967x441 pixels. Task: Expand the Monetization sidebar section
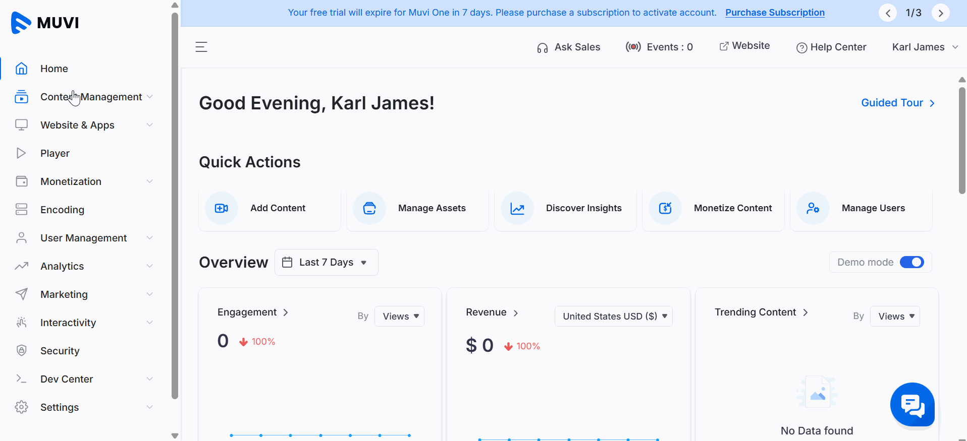coord(84,181)
